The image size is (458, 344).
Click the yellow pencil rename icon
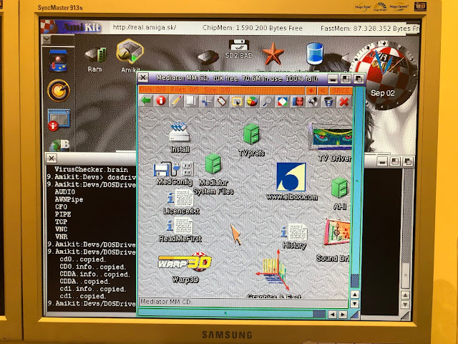[x=176, y=101]
